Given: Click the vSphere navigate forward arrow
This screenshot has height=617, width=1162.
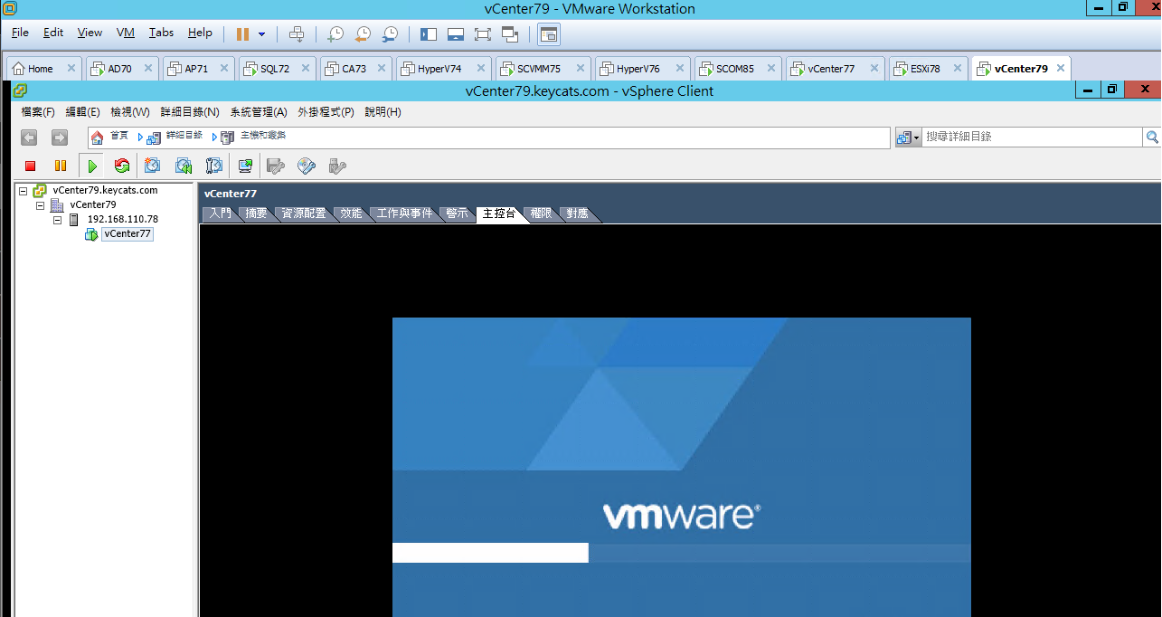Looking at the screenshot, I should tap(60, 138).
